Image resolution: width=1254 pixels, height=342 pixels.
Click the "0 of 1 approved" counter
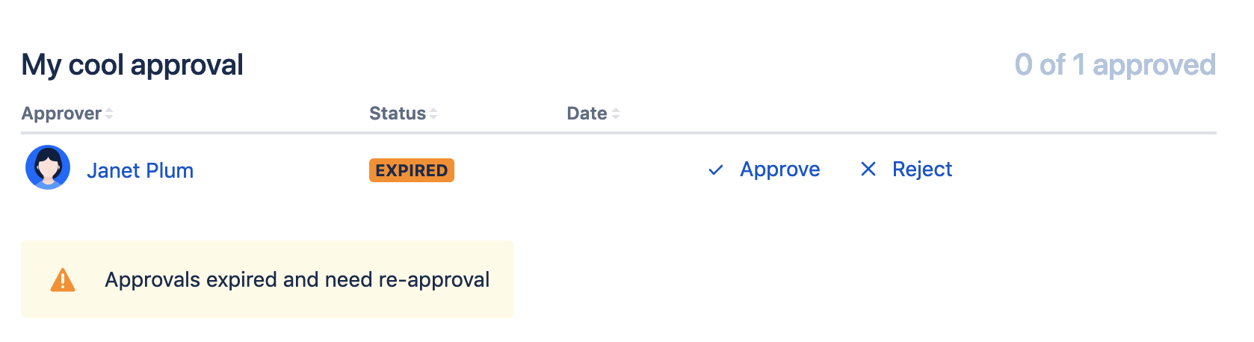coord(1114,65)
